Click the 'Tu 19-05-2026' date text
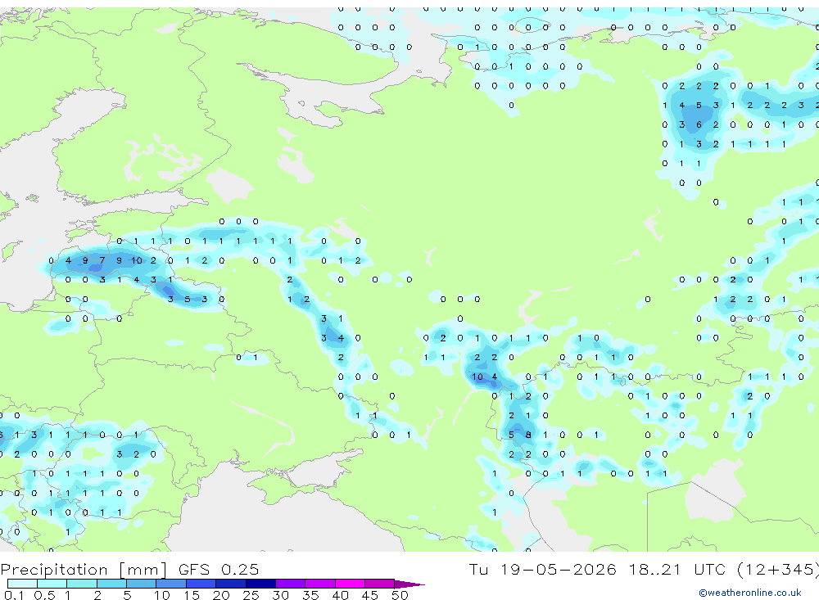 (542, 569)
